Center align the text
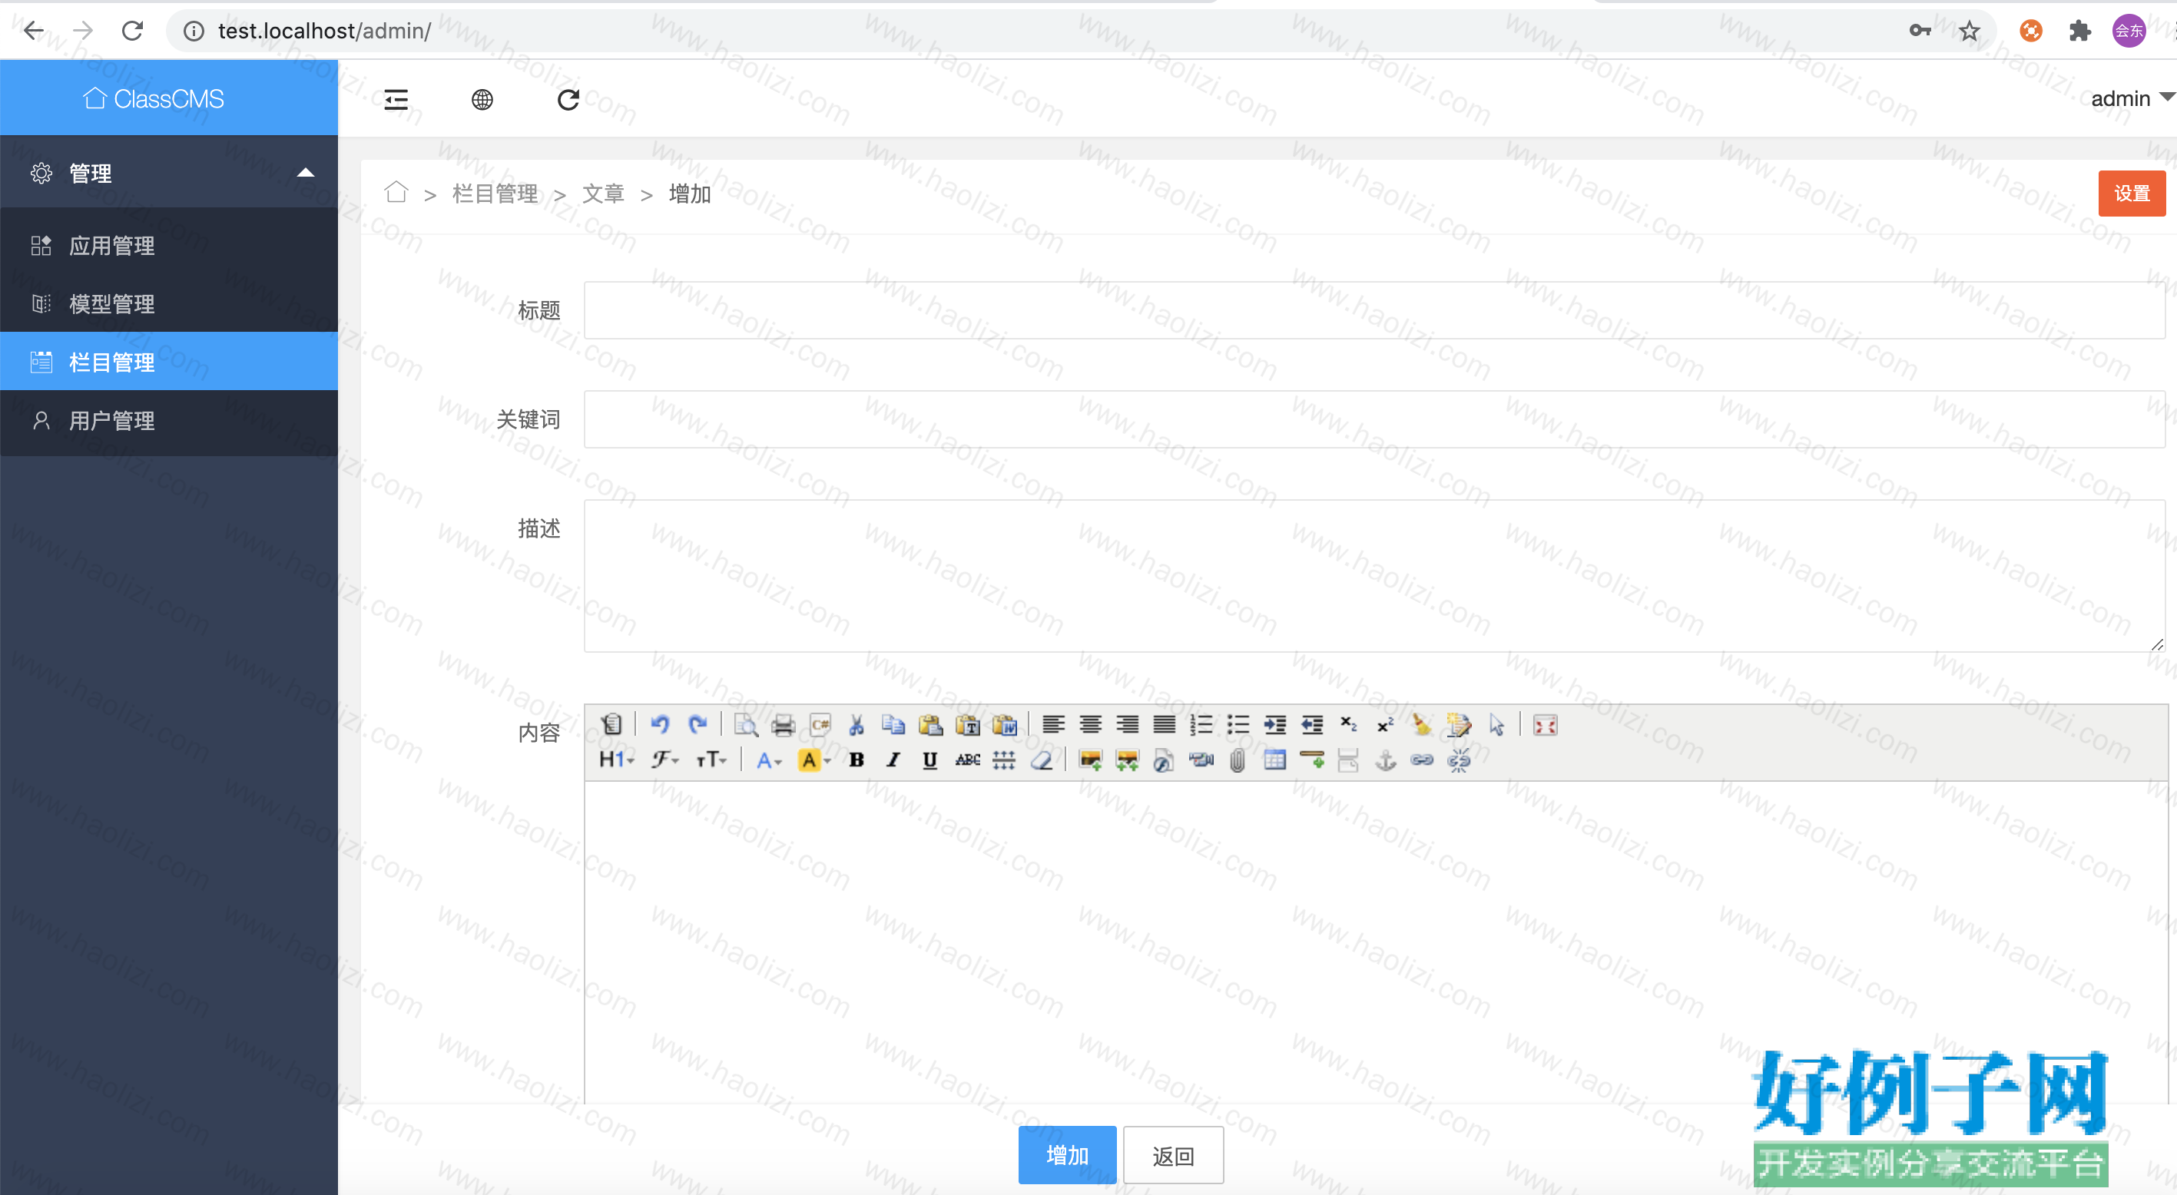Screen dimensions: 2177x1195 tap(1090, 724)
